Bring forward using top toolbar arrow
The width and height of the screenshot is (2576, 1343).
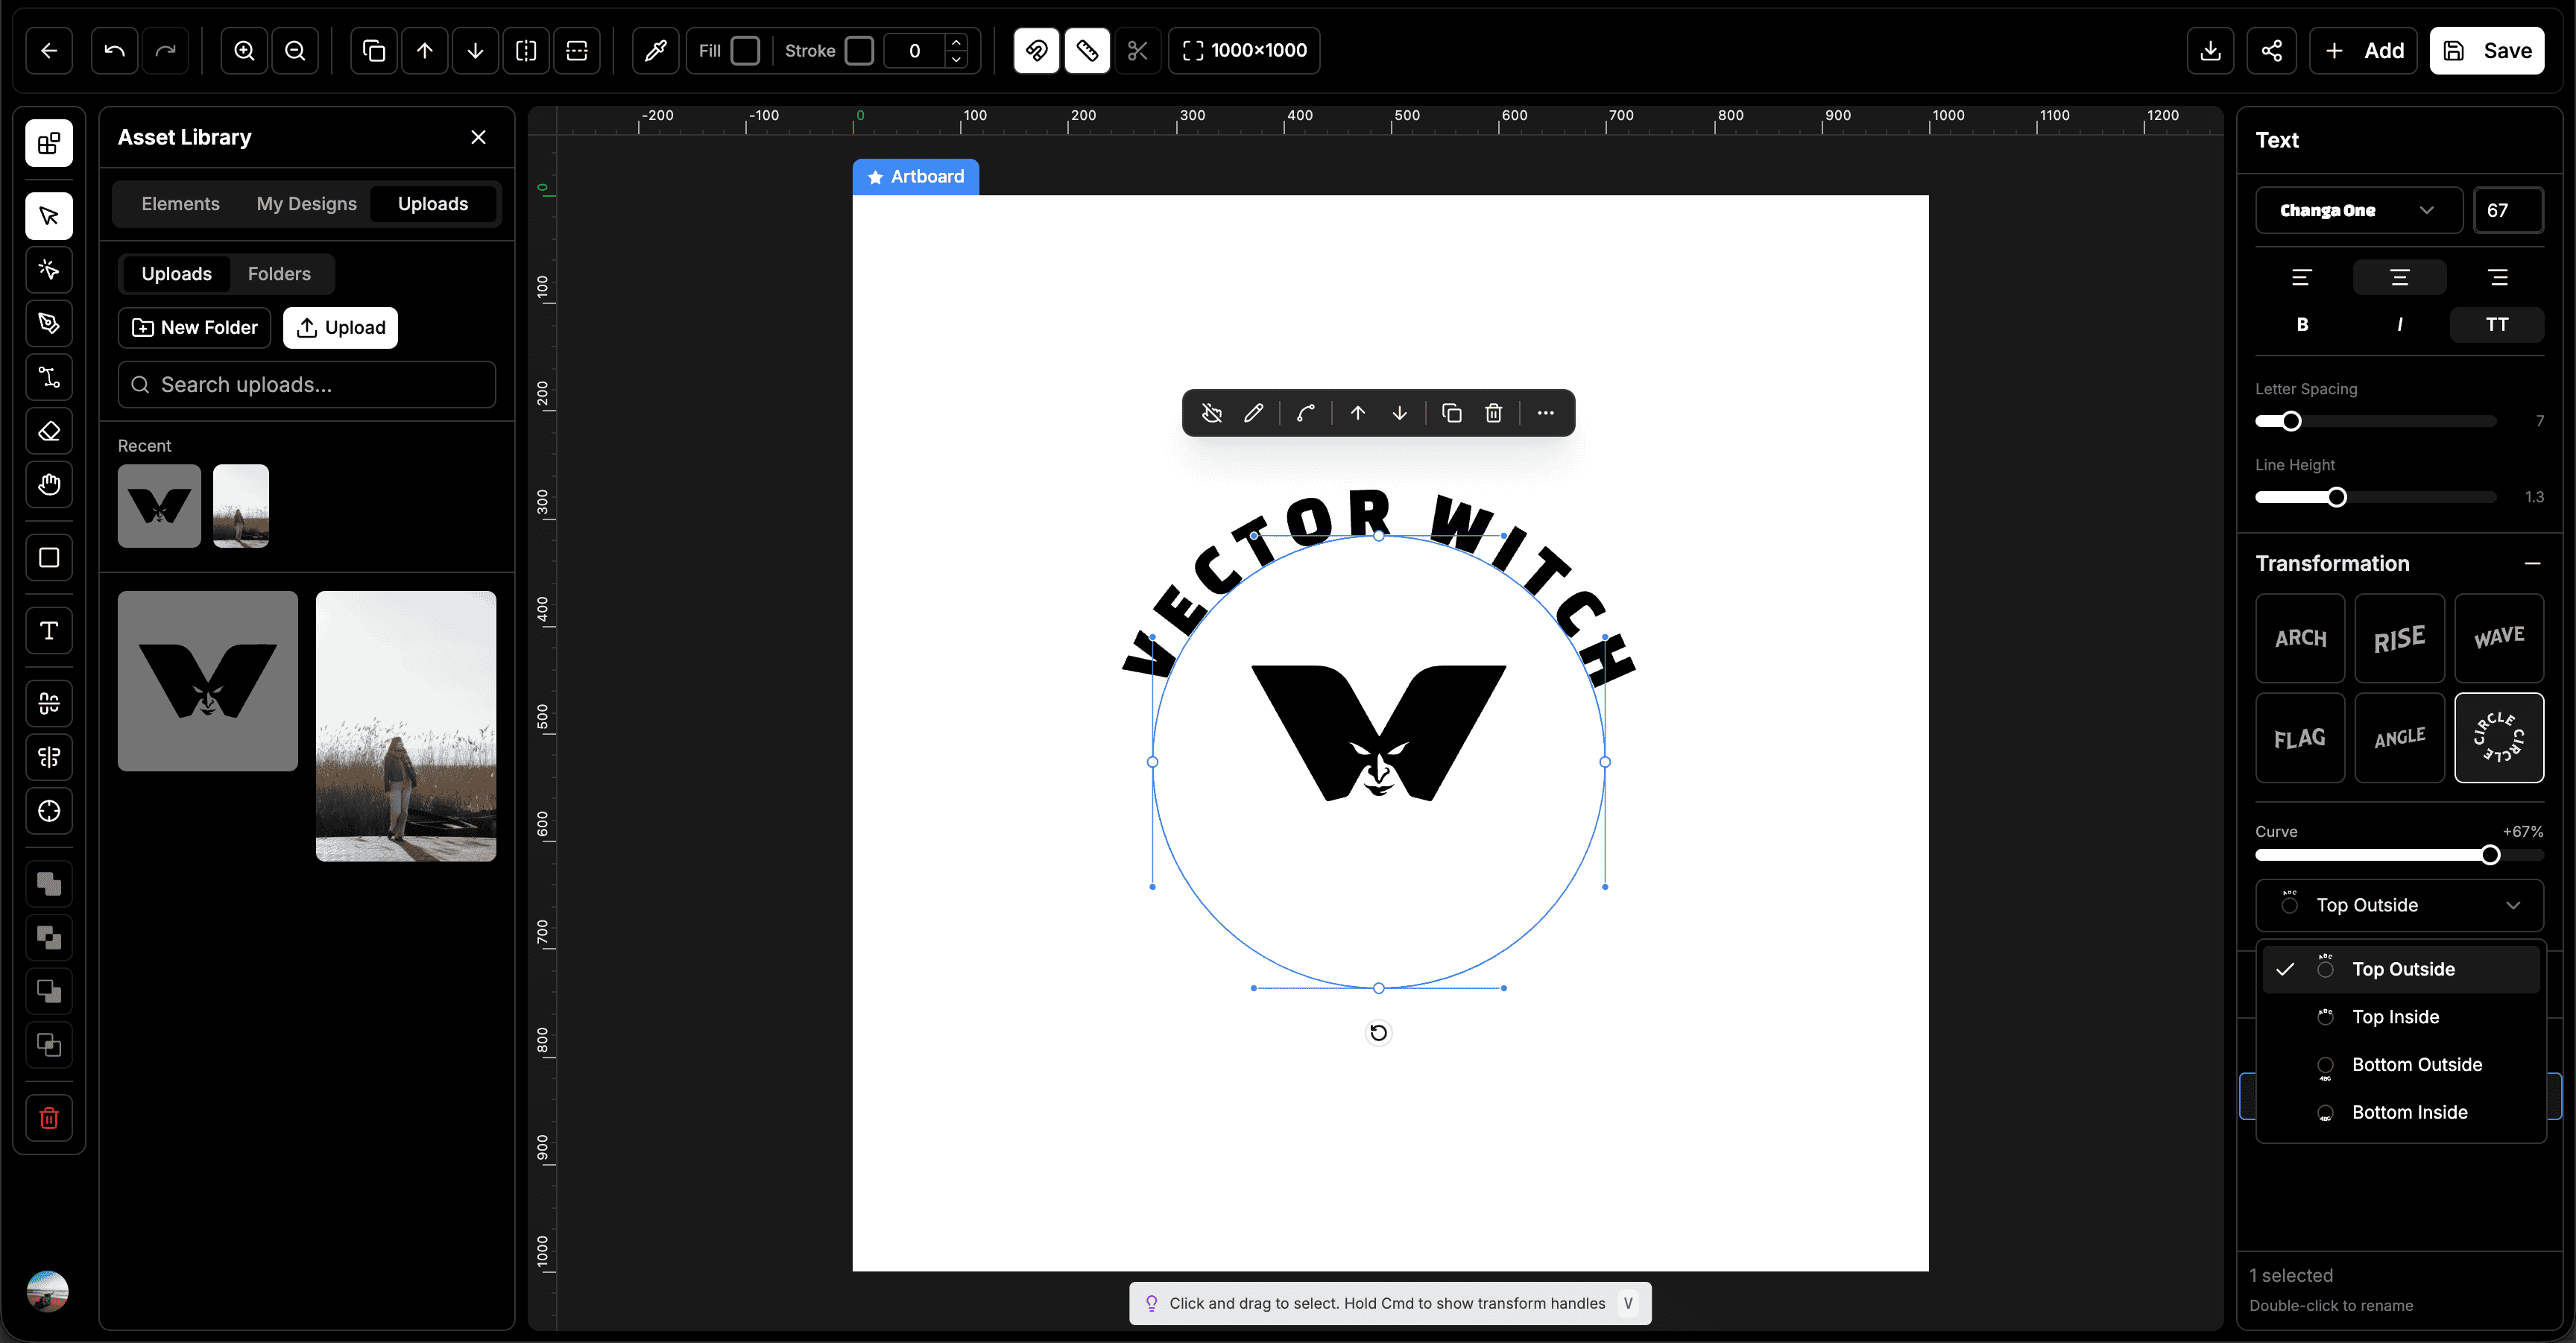[x=425, y=51]
